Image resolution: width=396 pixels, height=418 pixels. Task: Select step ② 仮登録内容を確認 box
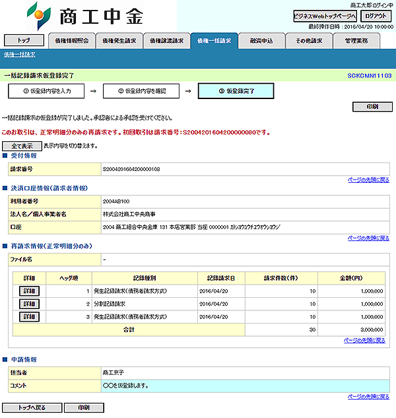141,91
